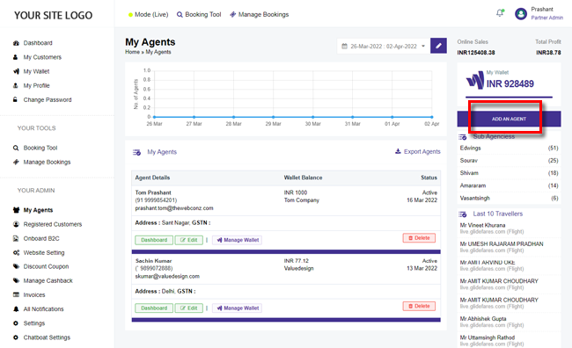Toggle the Mode (Live) indicator
The width and height of the screenshot is (572, 348).
point(148,15)
